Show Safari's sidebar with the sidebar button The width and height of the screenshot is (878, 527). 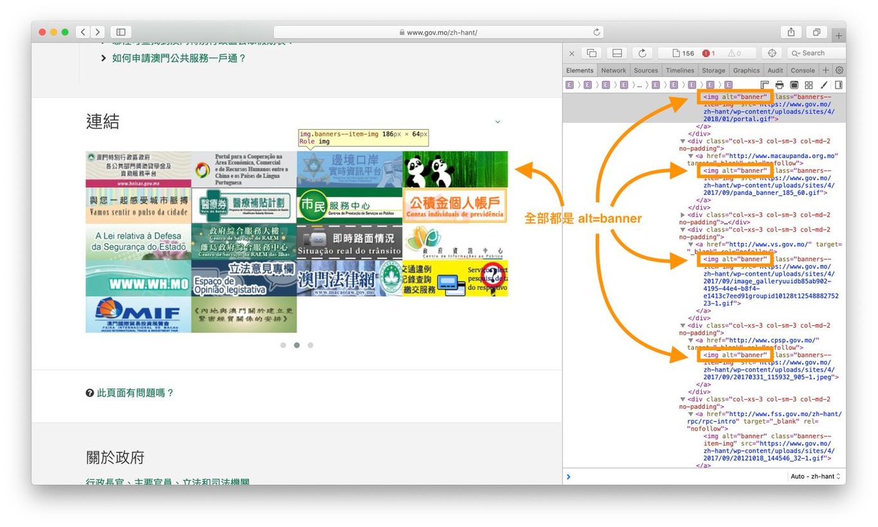pos(120,31)
